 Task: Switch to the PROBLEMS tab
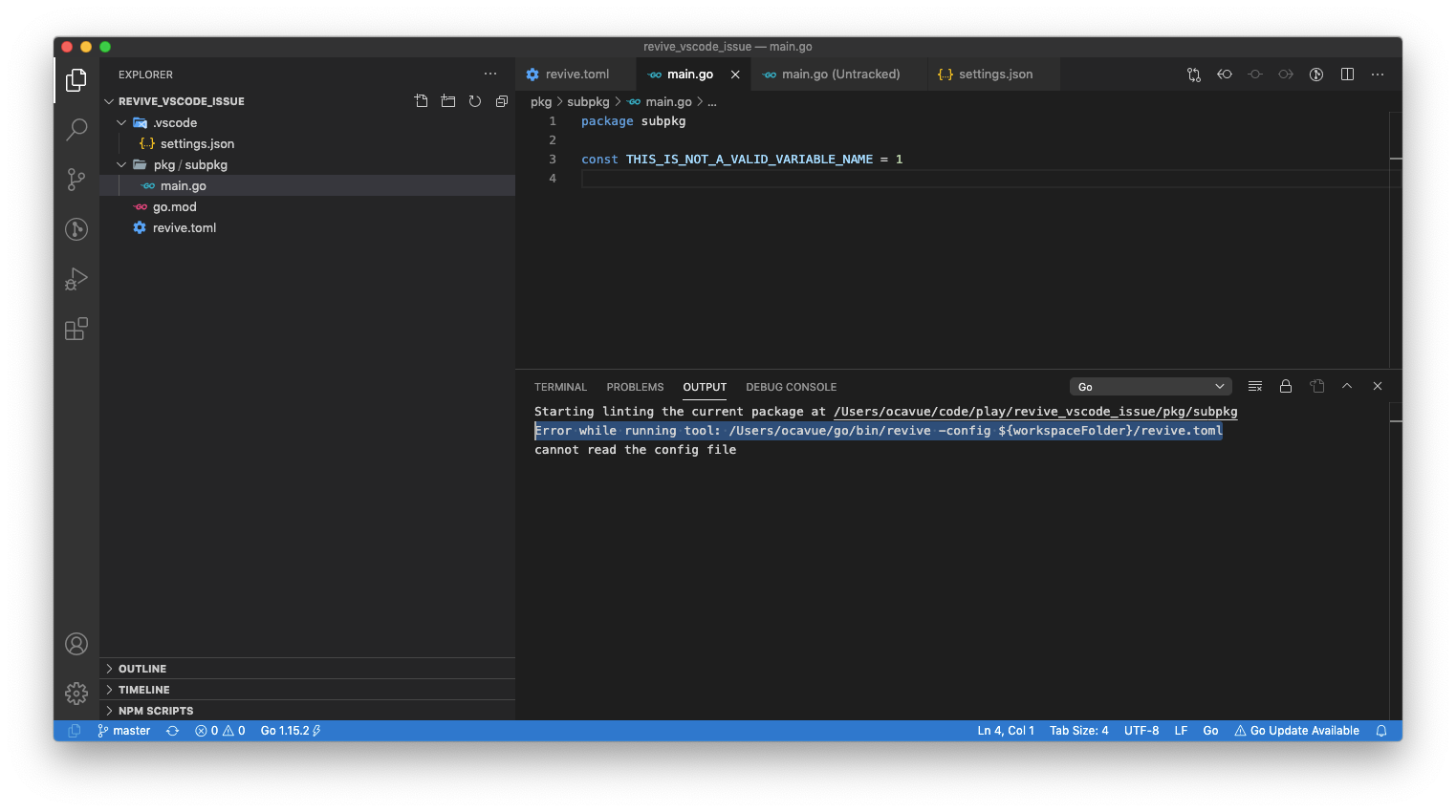click(635, 387)
